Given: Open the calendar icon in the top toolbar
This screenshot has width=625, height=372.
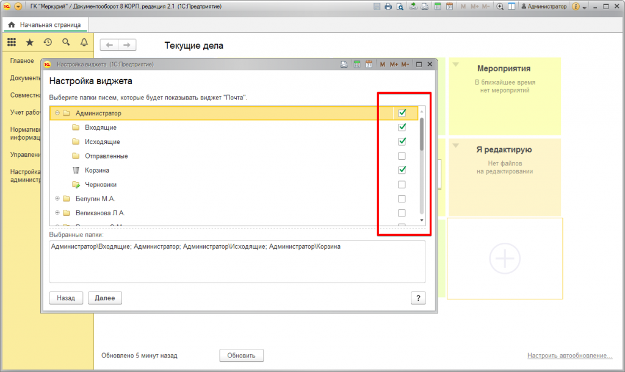Looking at the screenshot, I should click(449, 7).
